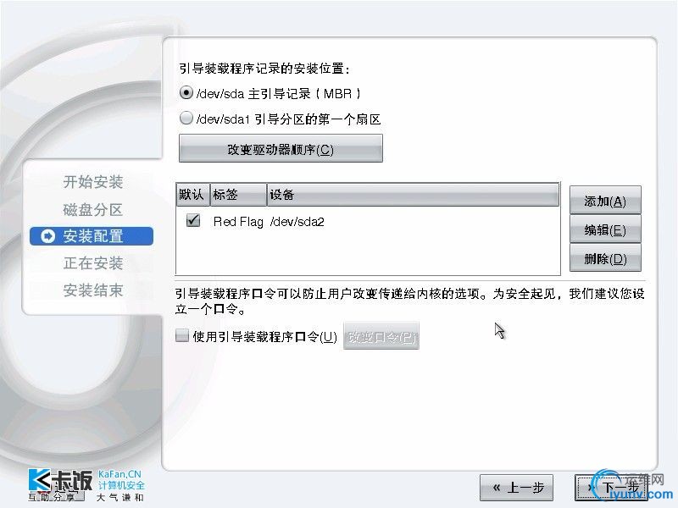Click 开始安装 step in sidebar

[x=93, y=182]
